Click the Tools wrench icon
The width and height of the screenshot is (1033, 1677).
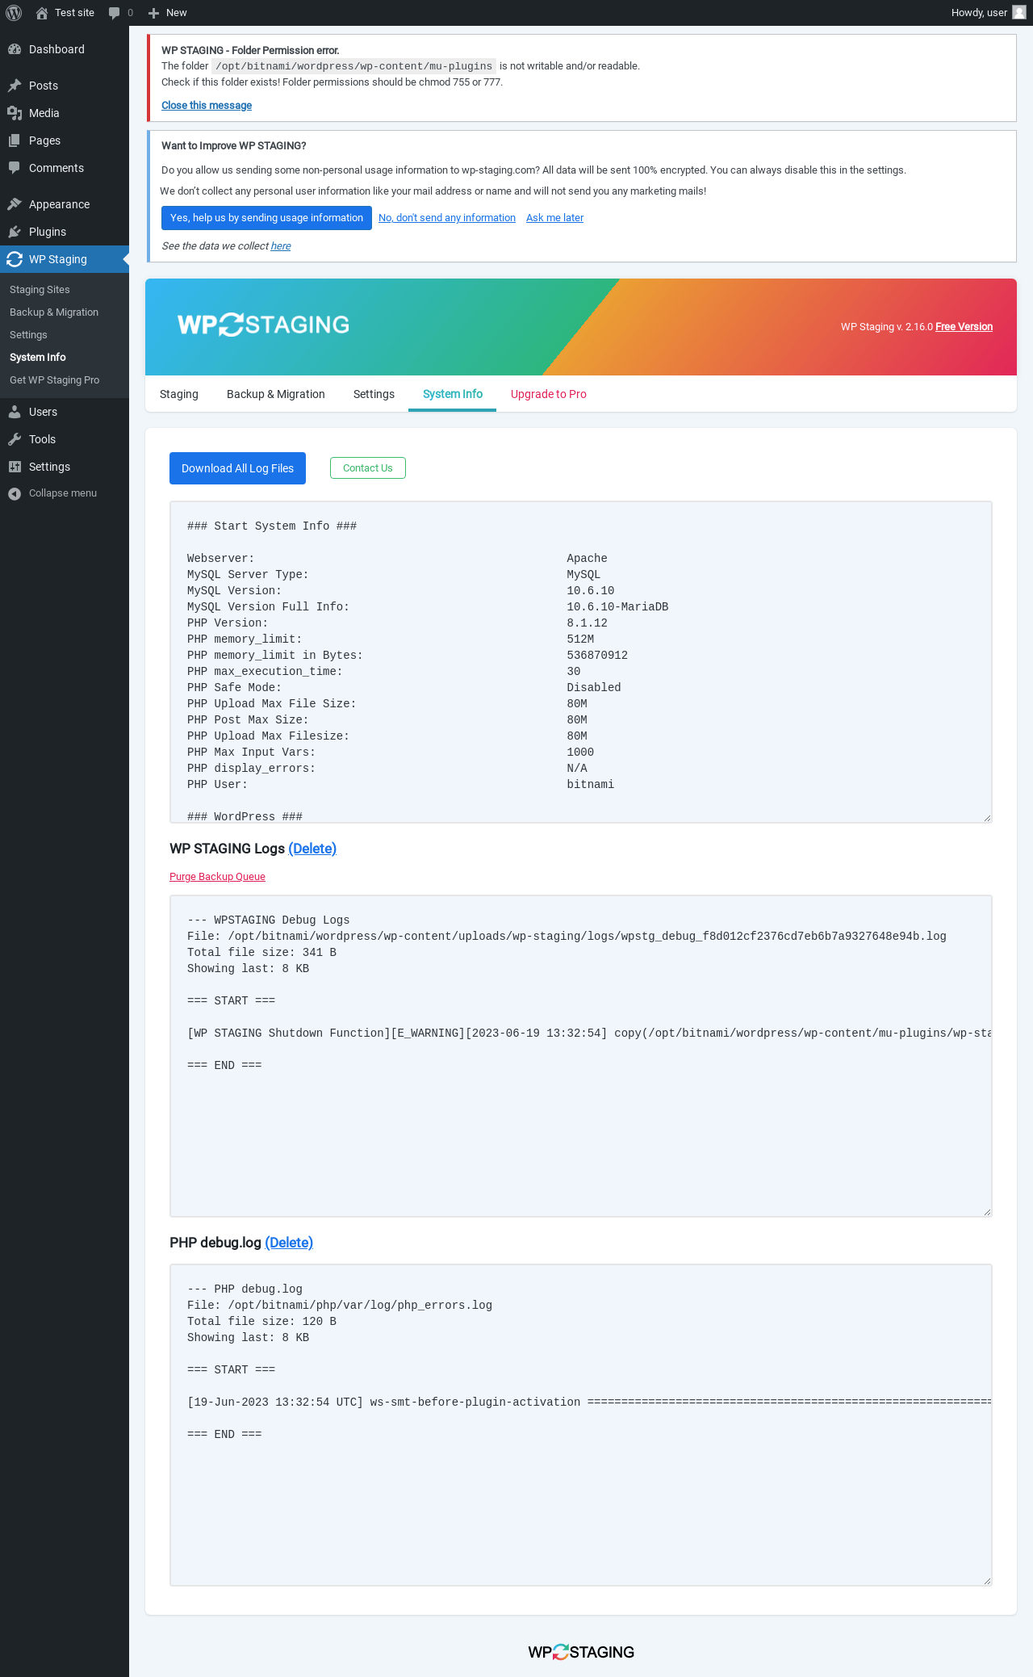coord(15,439)
